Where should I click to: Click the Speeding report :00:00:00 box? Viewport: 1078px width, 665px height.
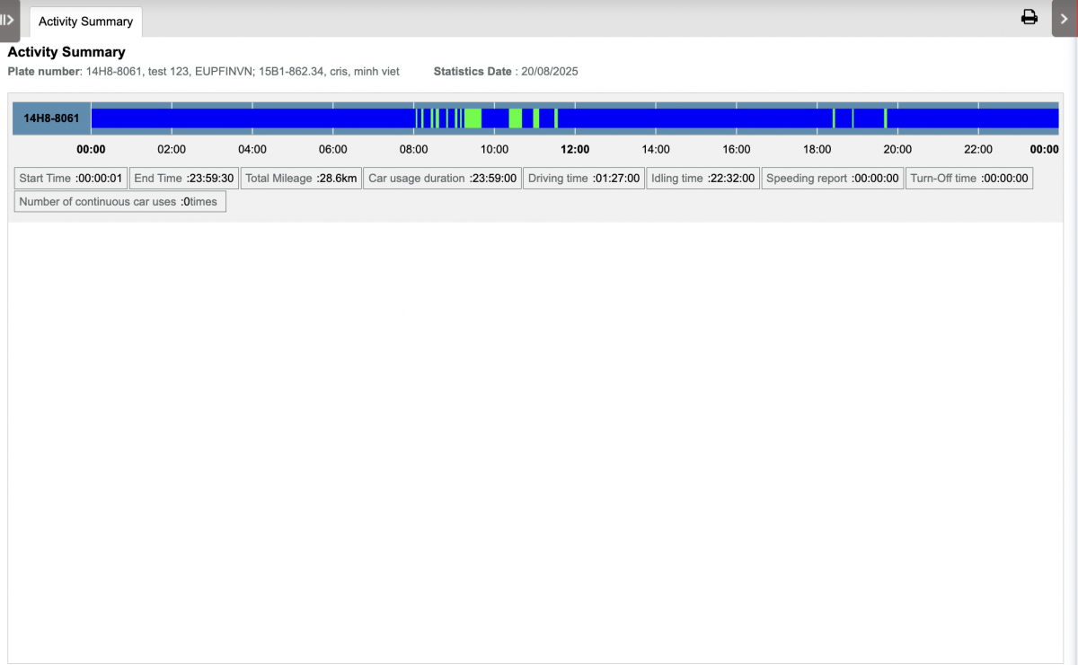click(833, 179)
